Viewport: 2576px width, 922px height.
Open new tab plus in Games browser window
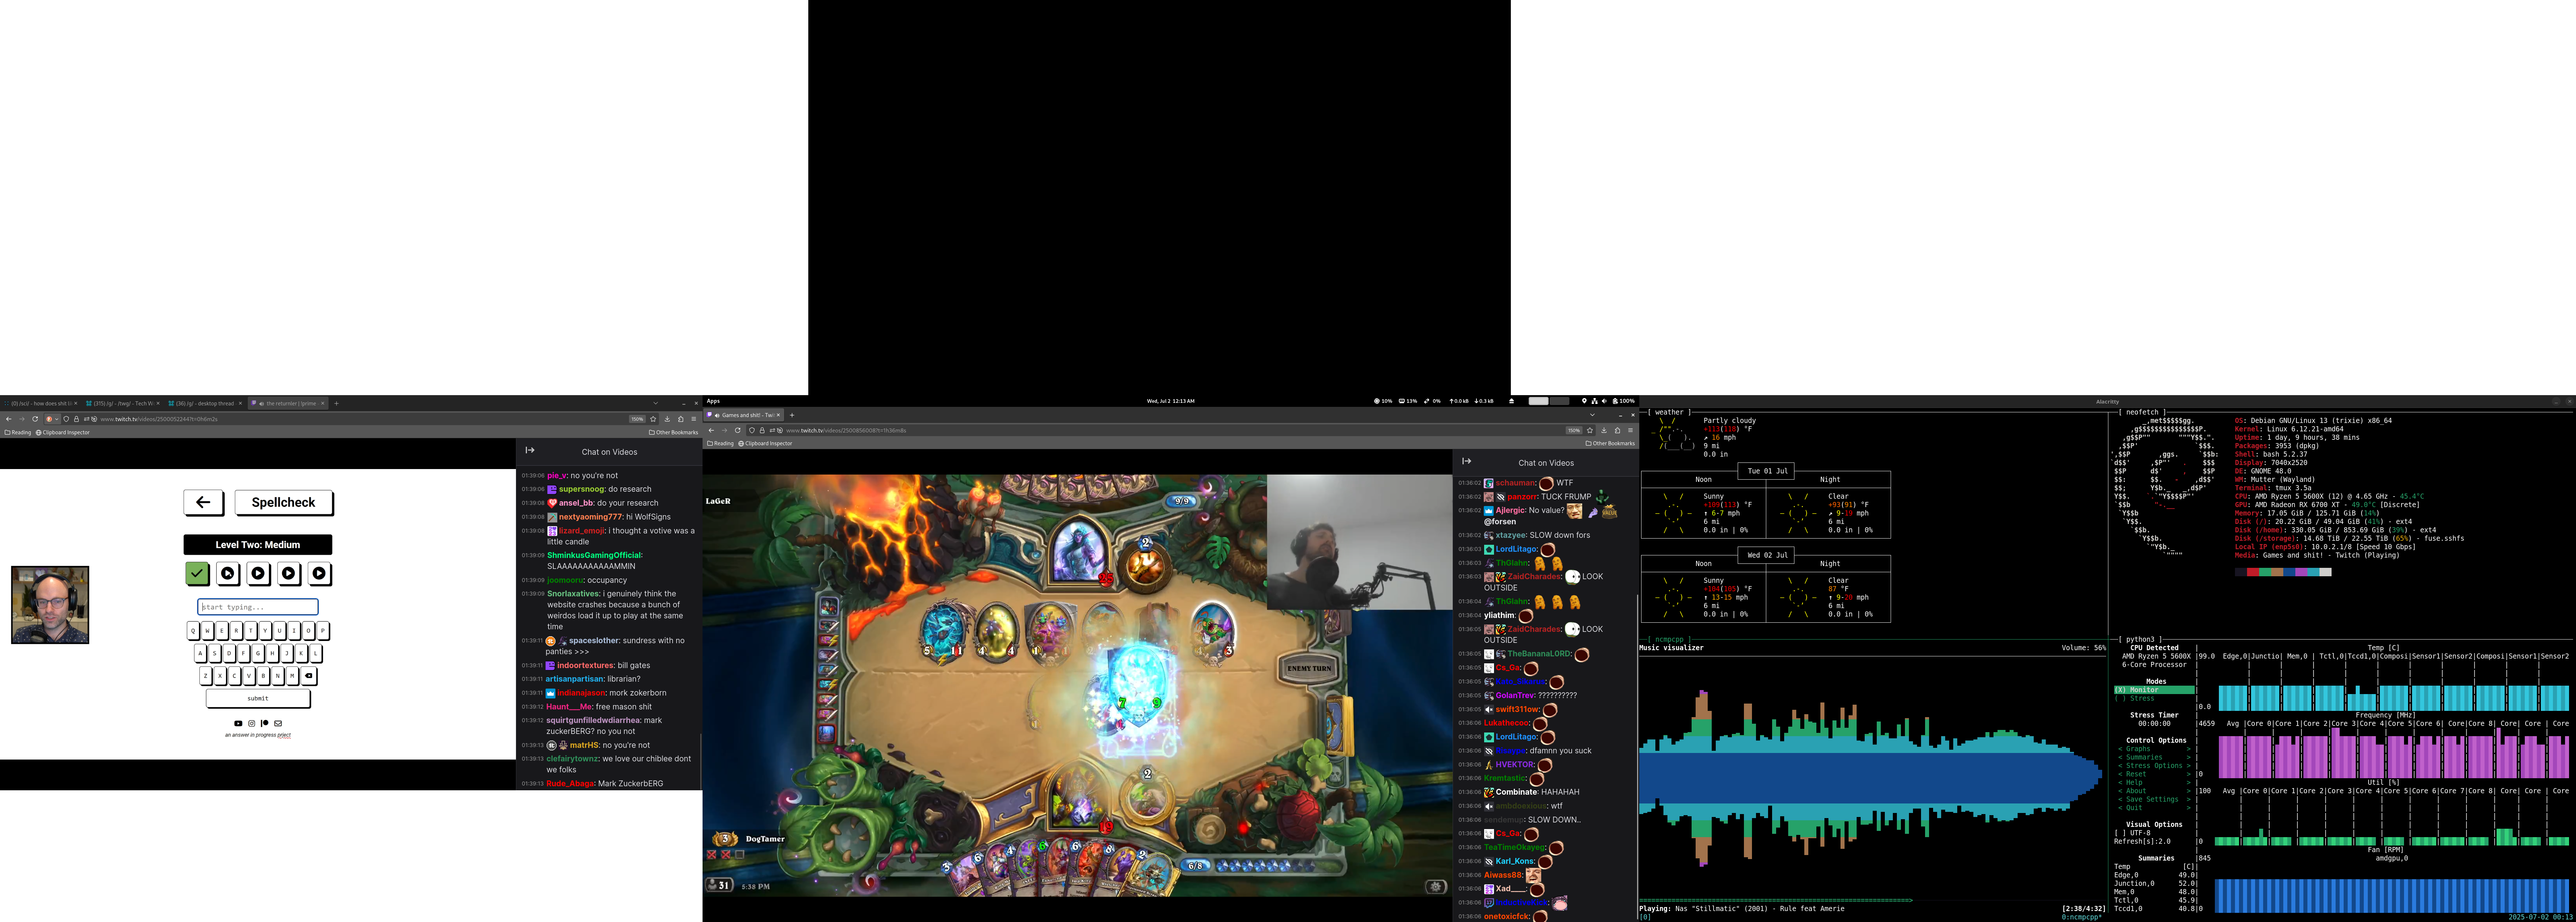click(792, 415)
